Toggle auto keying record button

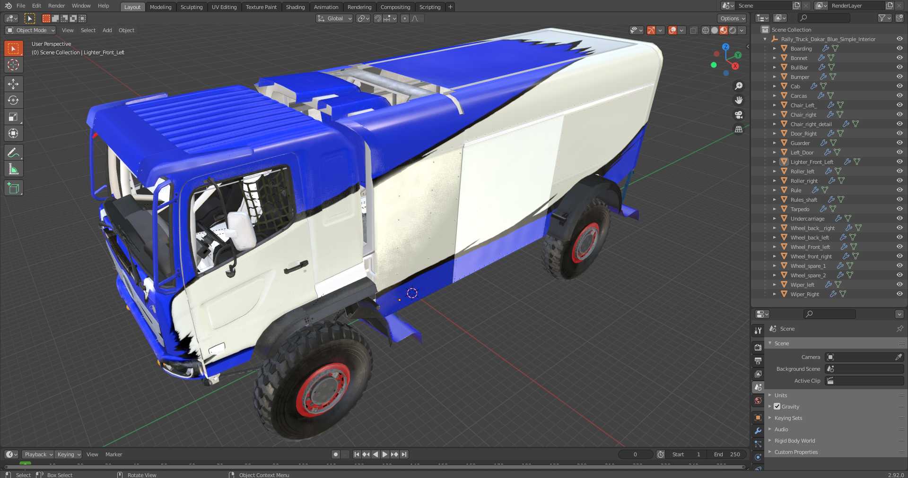(x=336, y=454)
